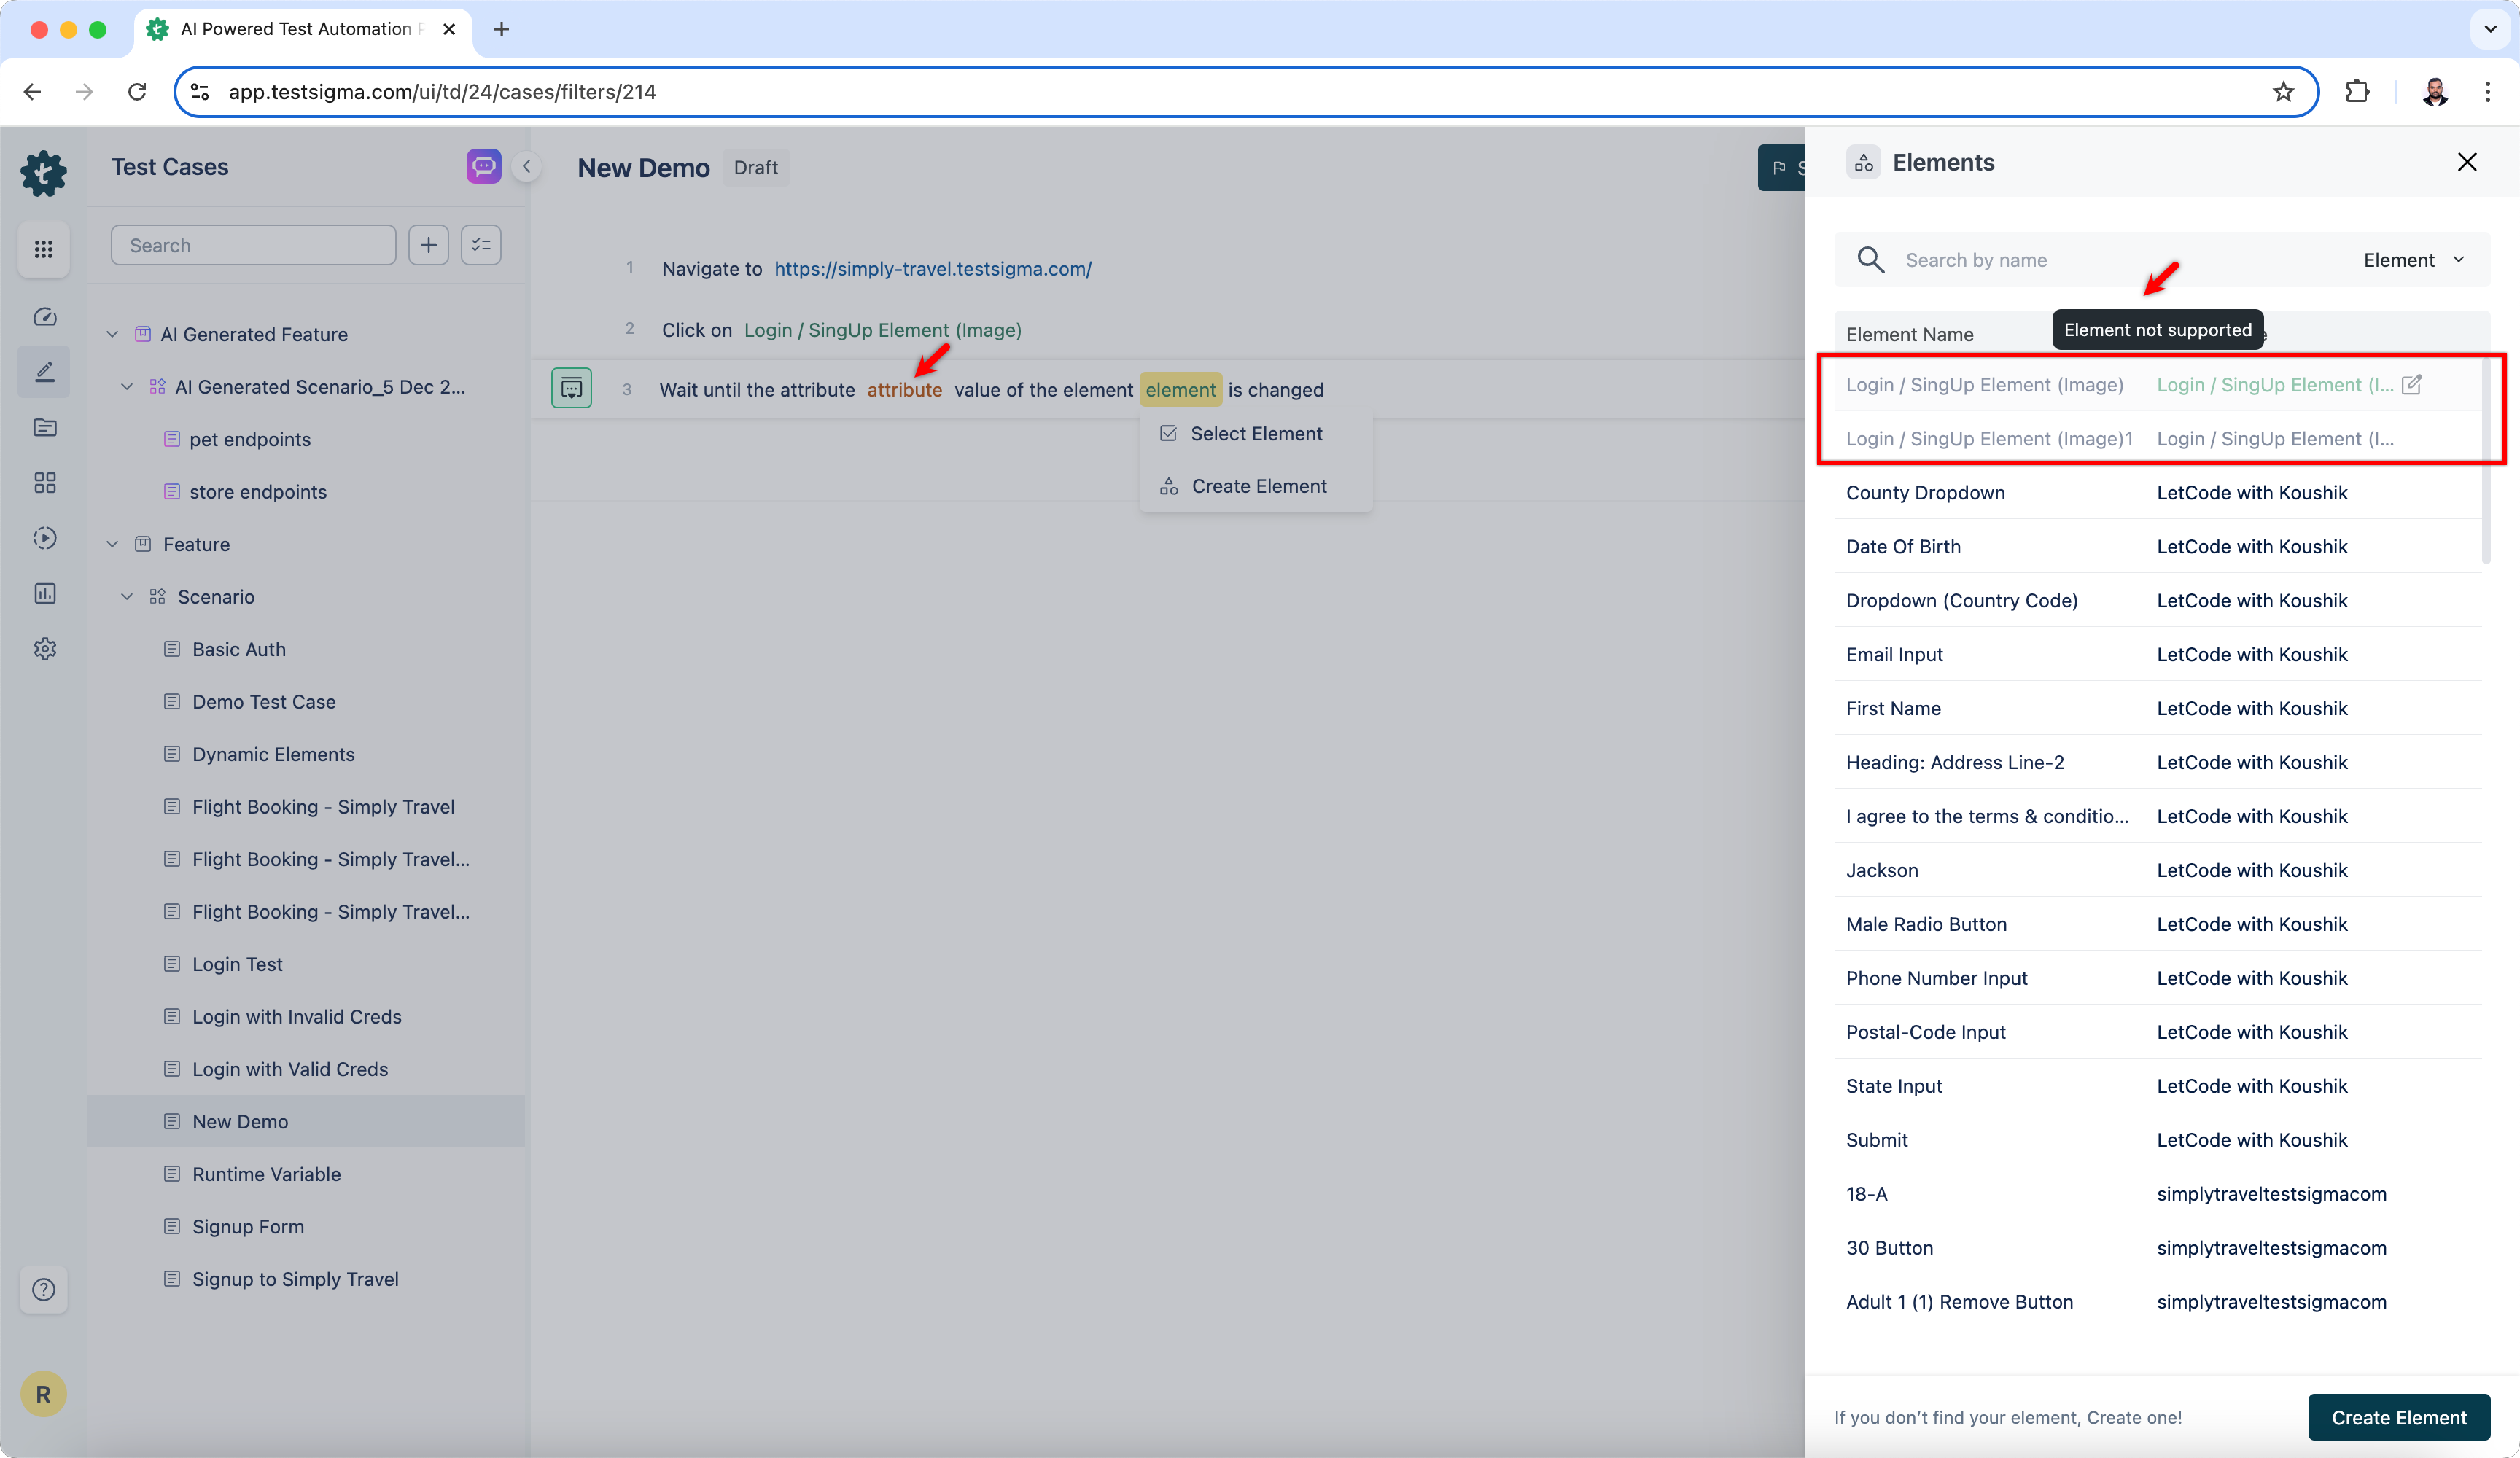Viewport: 2520px width, 1458px height.
Task: Open the apps grid icon in sidebar
Action: 43,249
